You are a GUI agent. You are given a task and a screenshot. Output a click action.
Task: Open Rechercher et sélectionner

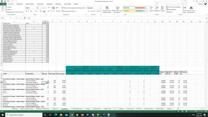pos(191,9)
